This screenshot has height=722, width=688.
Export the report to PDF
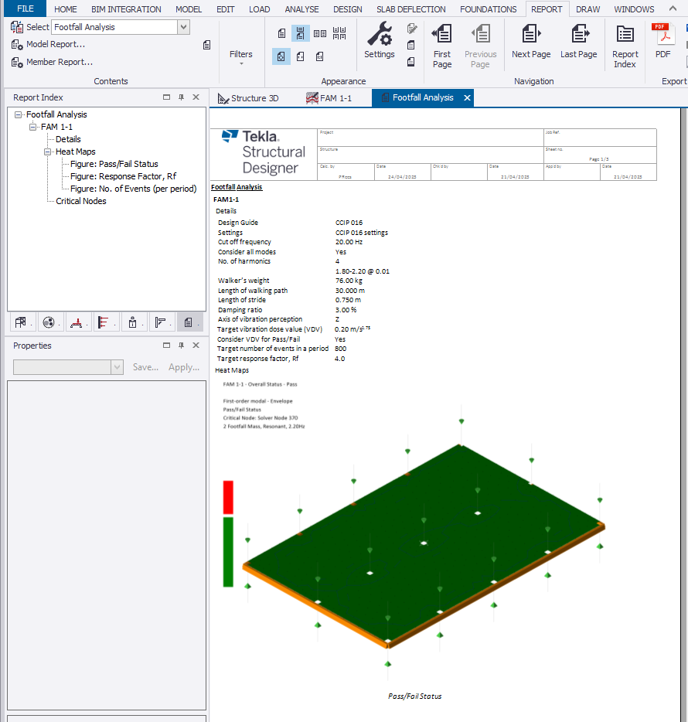pos(662,35)
